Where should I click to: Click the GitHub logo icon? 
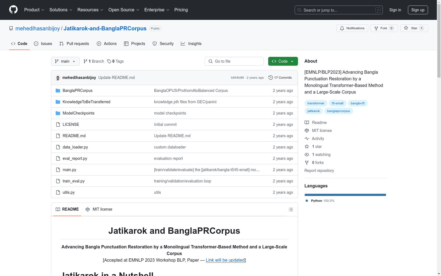click(x=13, y=10)
